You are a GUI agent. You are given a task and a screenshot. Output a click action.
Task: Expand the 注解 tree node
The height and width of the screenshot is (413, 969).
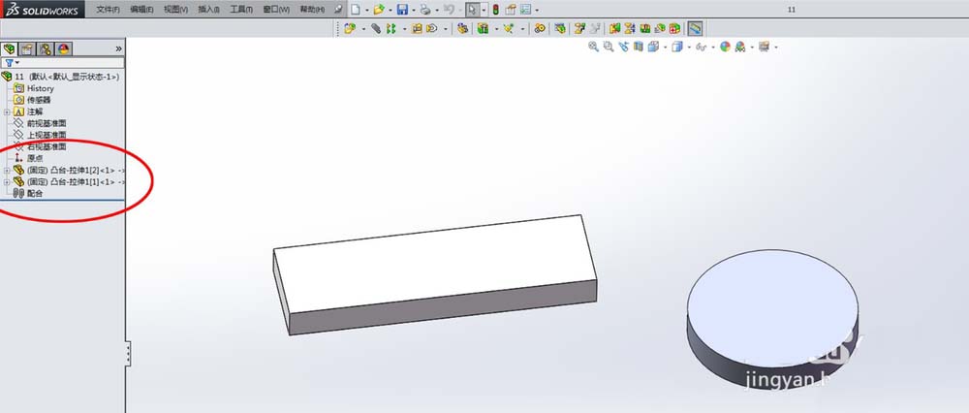pyautogui.click(x=7, y=111)
